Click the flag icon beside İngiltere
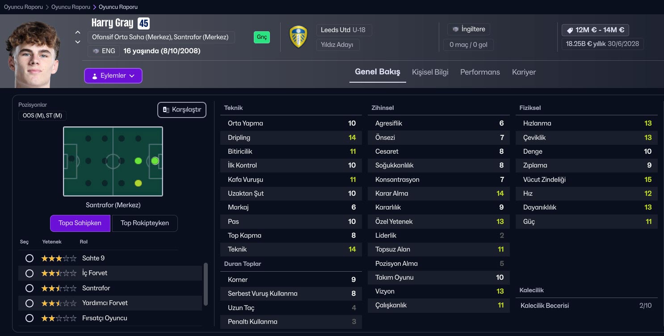 pos(455,29)
